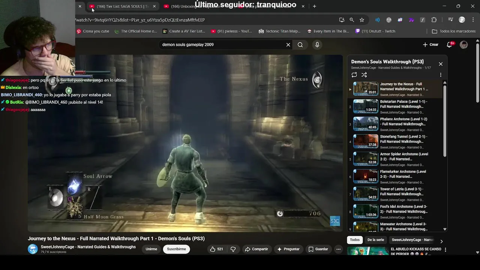This screenshot has height=270, width=480.
Task: Play Phalanx Archstone (Level 1-2) playlist video
Action: pos(394,124)
